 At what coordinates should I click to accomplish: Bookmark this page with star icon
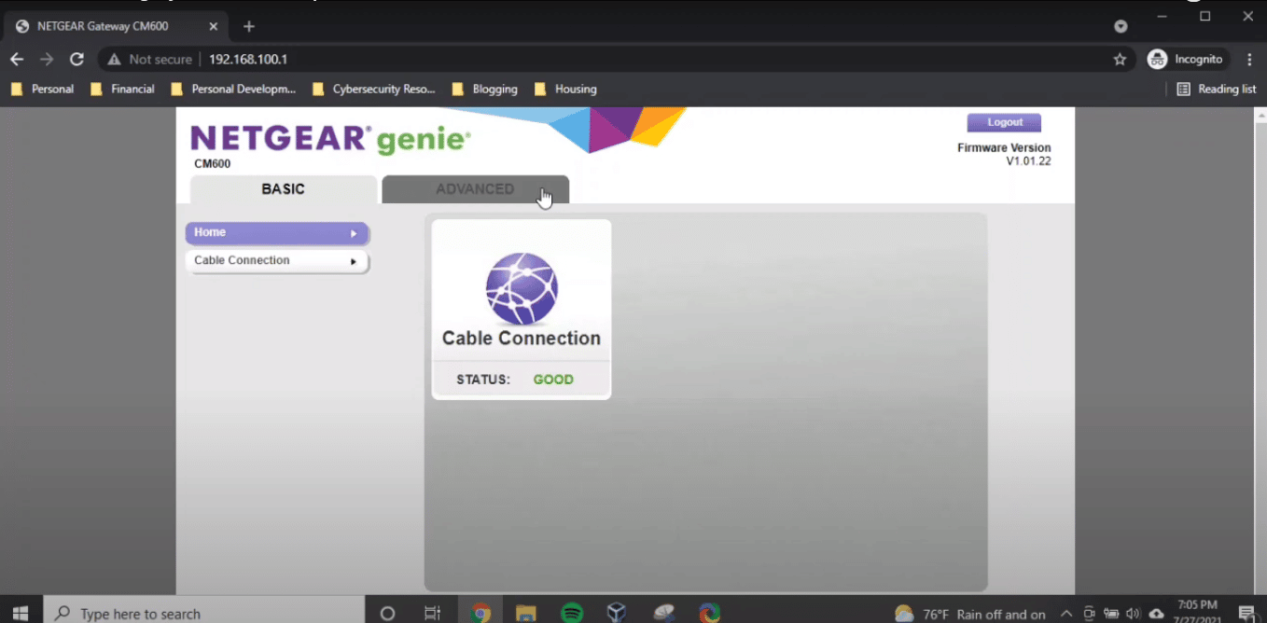(x=1120, y=60)
